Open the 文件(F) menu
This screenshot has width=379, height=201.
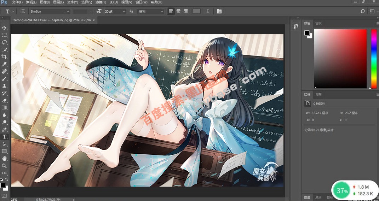[x=17, y=2]
